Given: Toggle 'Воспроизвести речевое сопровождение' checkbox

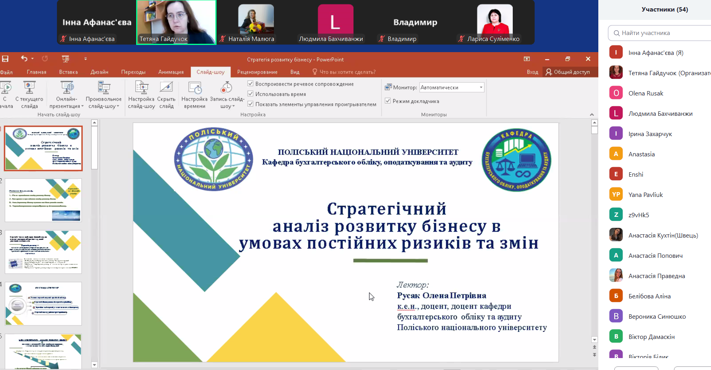Looking at the screenshot, I should (250, 84).
